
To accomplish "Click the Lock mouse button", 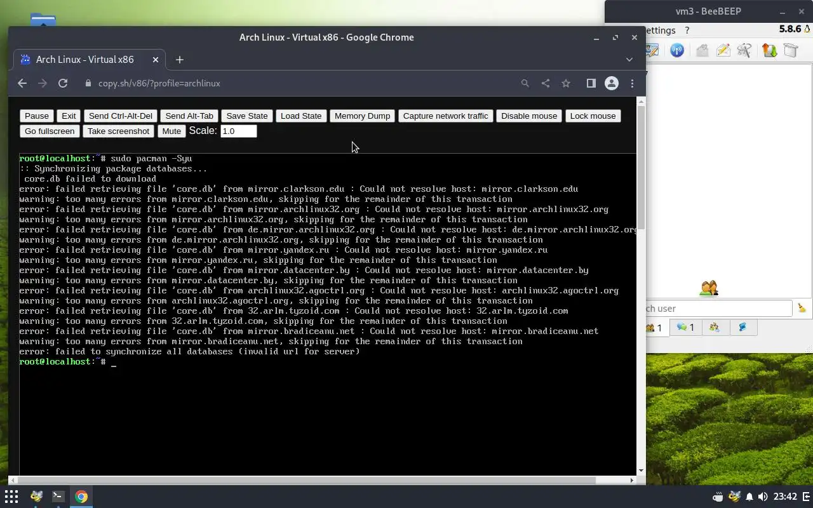I will click(593, 116).
